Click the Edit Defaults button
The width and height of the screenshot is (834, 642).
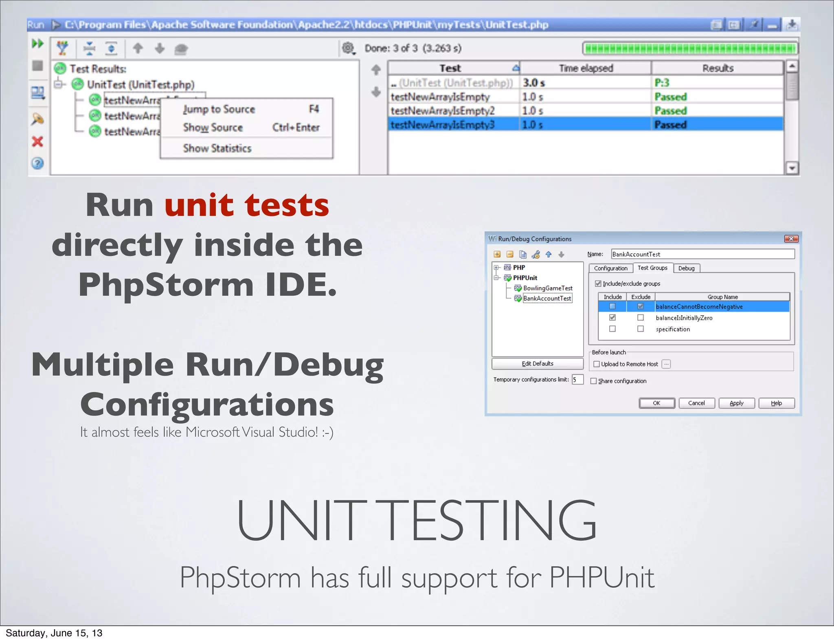(x=538, y=363)
